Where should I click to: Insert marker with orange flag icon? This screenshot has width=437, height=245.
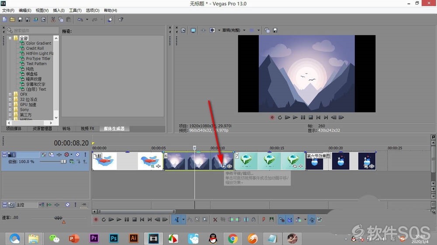[x=264, y=220]
